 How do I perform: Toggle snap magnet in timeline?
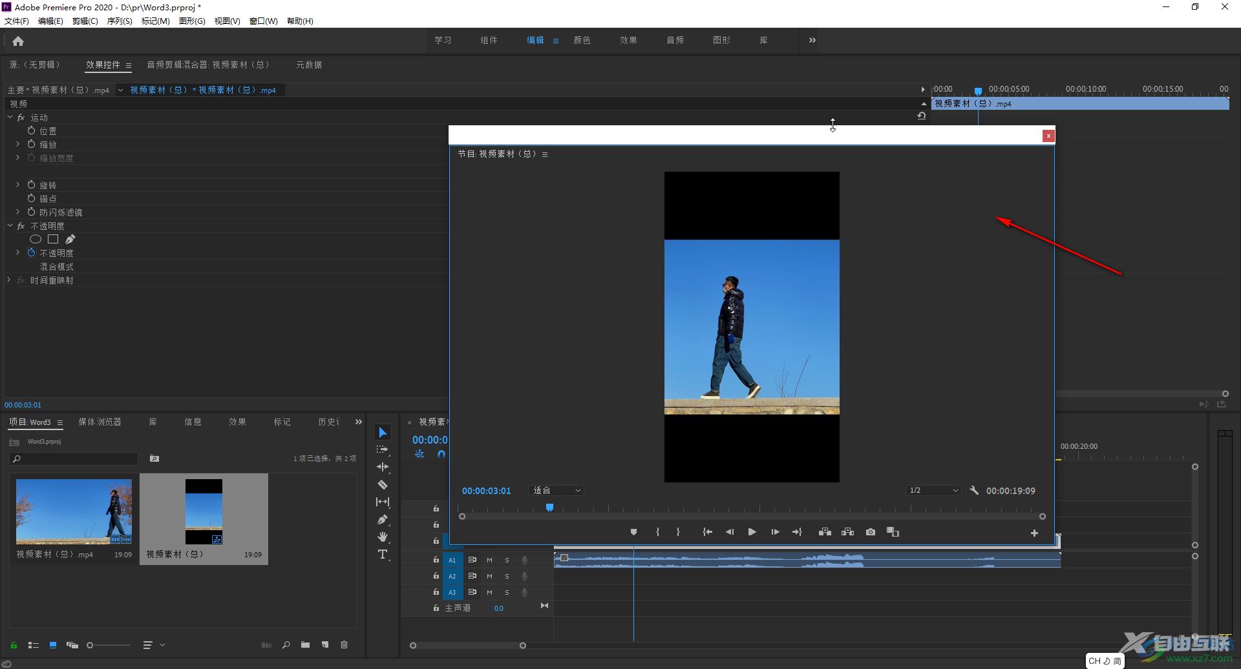click(x=441, y=454)
